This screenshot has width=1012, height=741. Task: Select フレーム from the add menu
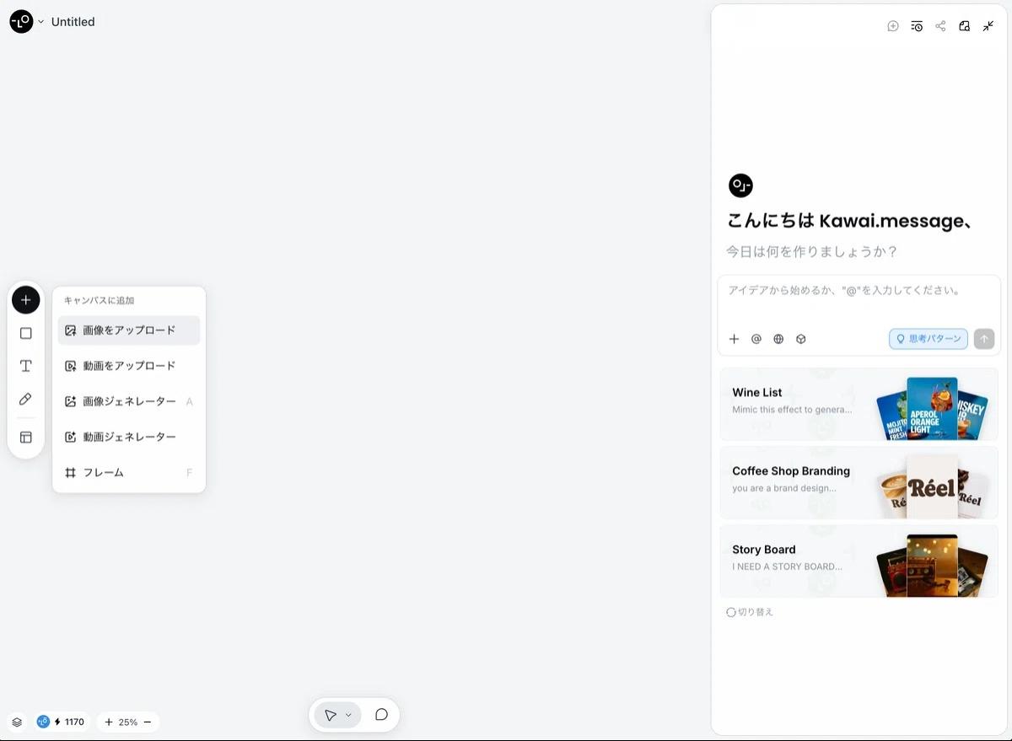click(x=103, y=473)
